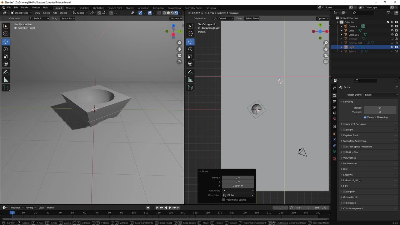Open the Render properties tab

point(334,95)
